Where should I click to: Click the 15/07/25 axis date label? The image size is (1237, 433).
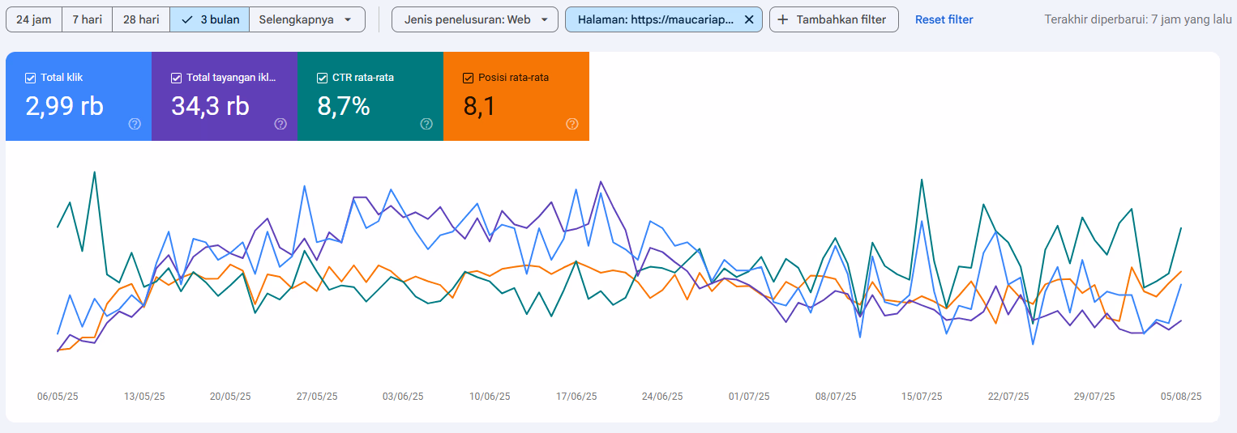[x=922, y=397]
